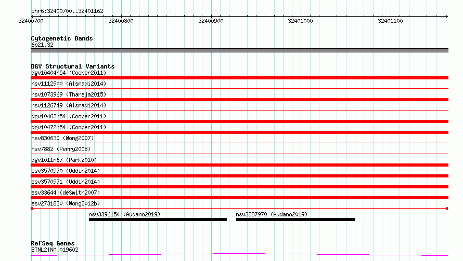Screen dimensions: 463x261
Task: Open the DGV Structural Variants track heading
Action: click(73, 66)
